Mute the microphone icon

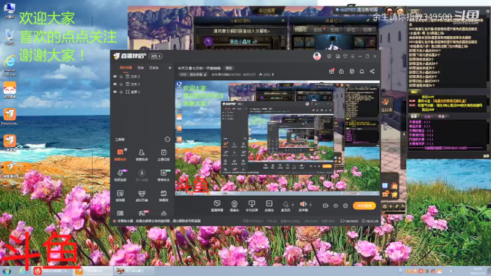pyautogui.click(x=285, y=205)
